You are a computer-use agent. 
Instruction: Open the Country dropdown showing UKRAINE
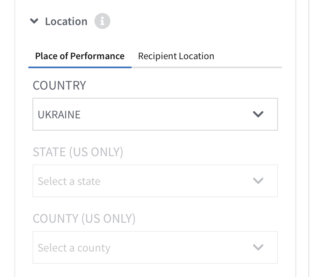[155, 114]
